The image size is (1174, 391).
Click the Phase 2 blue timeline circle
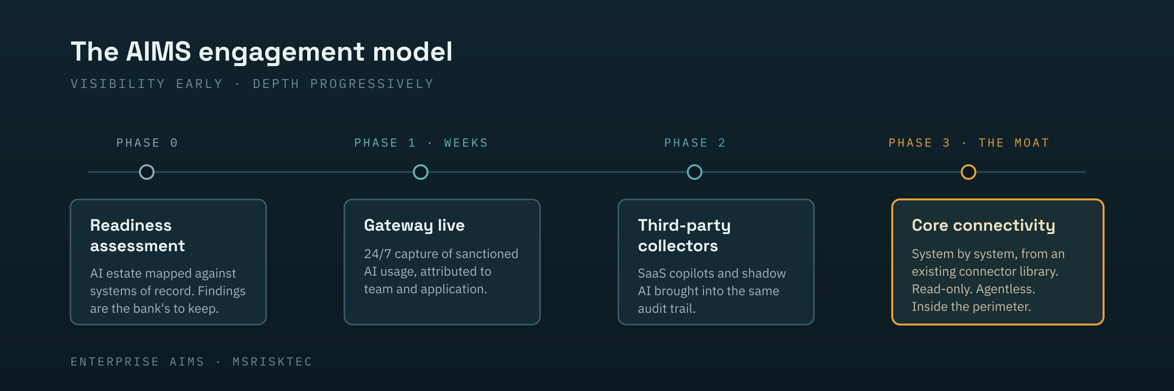click(695, 172)
